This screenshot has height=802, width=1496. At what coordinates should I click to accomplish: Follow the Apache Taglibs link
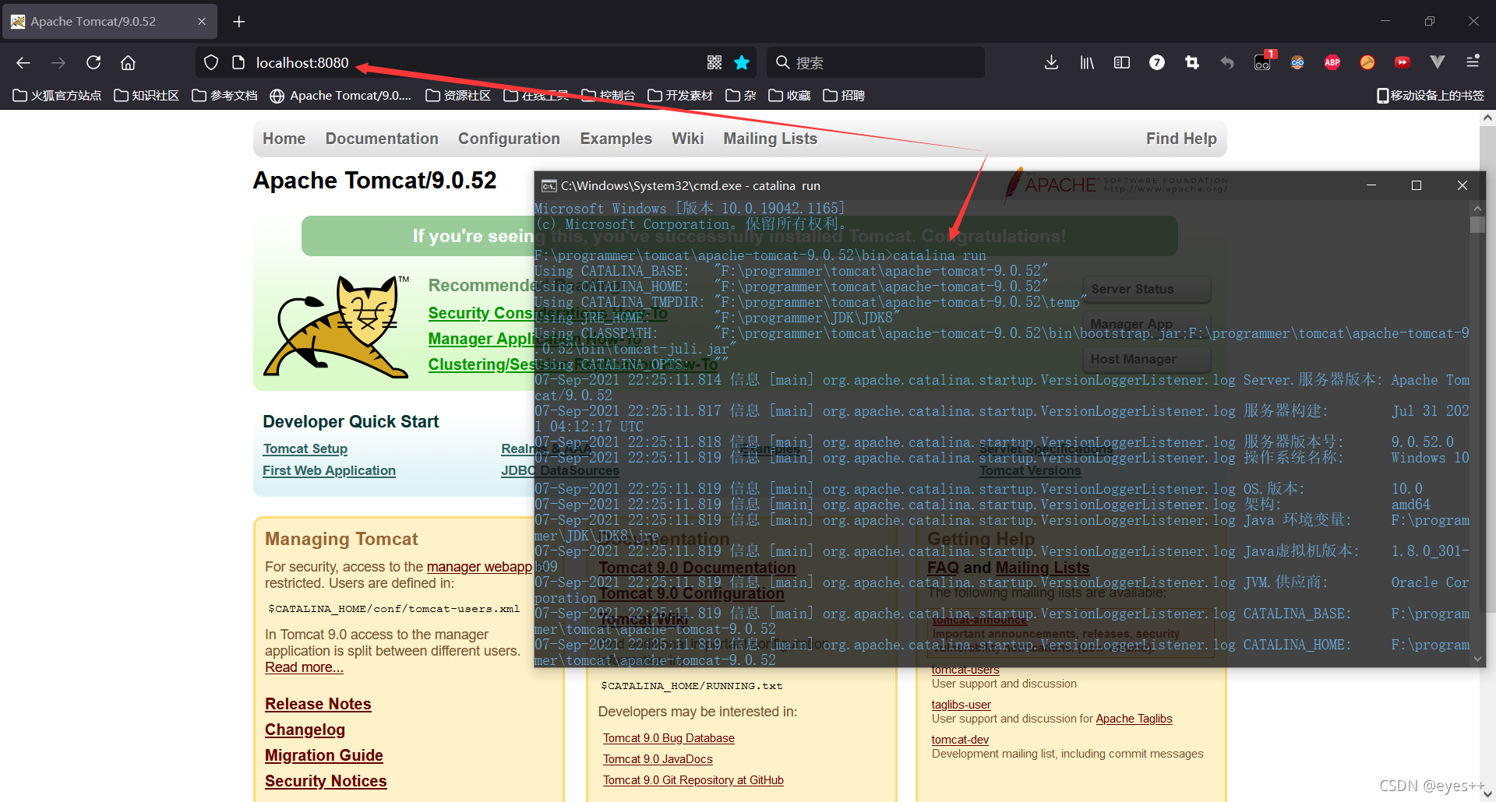pyautogui.click(x=1134, y=719)
